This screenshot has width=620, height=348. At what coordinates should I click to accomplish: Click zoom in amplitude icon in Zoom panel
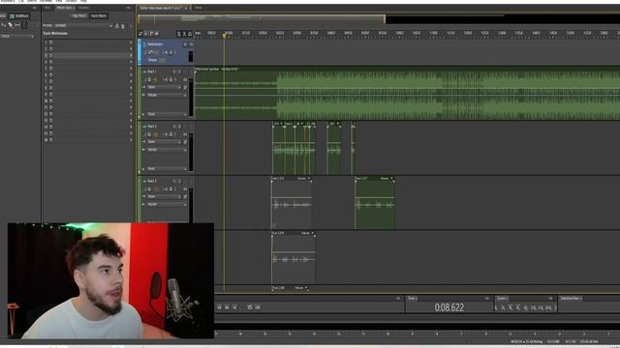[496, 307]
